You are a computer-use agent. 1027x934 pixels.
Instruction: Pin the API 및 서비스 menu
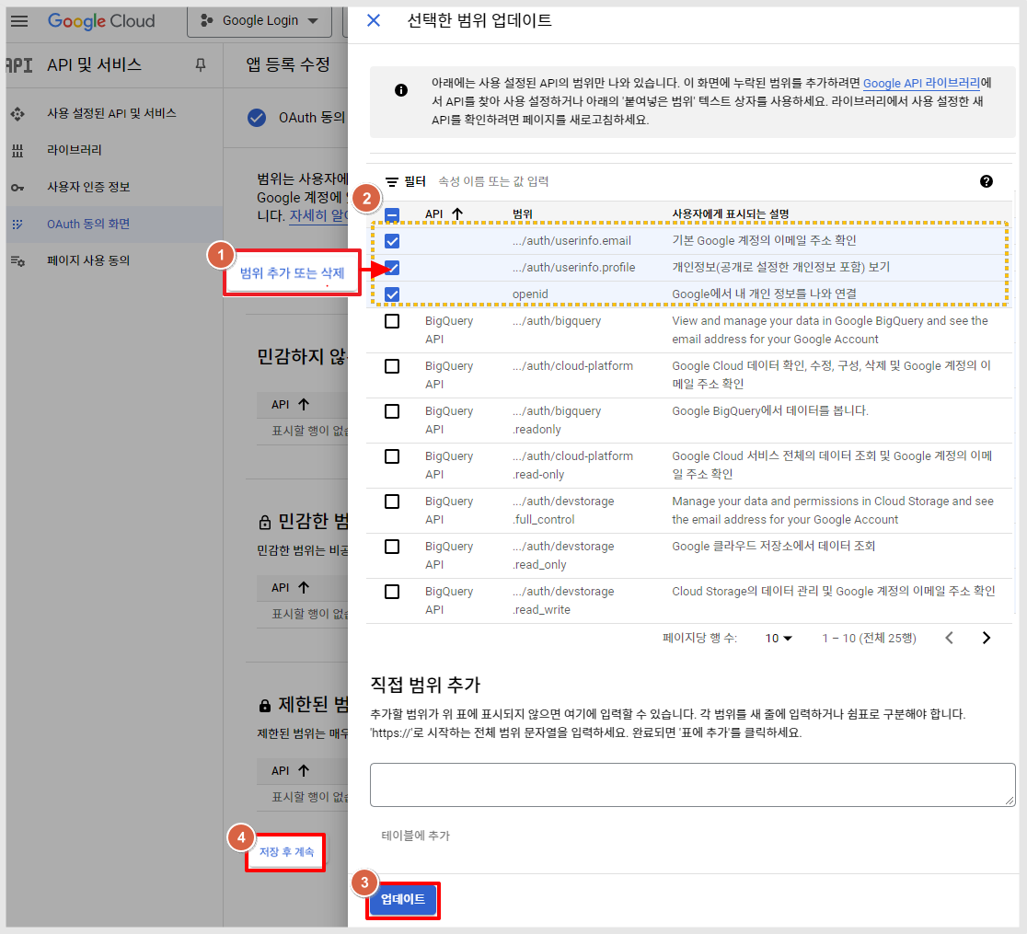pyautogui.click(x=201, y=64)
